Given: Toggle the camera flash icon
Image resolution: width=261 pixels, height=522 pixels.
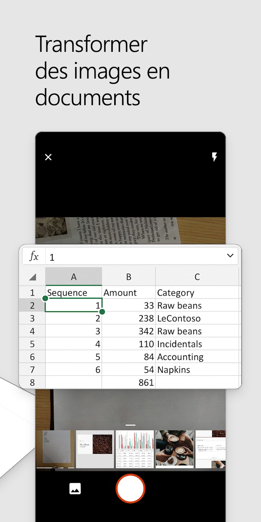Looking at the screenshot, I should coord(214,157).
